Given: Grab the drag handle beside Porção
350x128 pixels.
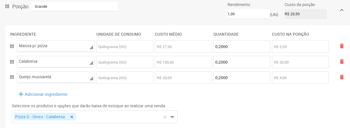Looking at the screenshot, I should tap(8, 6).
